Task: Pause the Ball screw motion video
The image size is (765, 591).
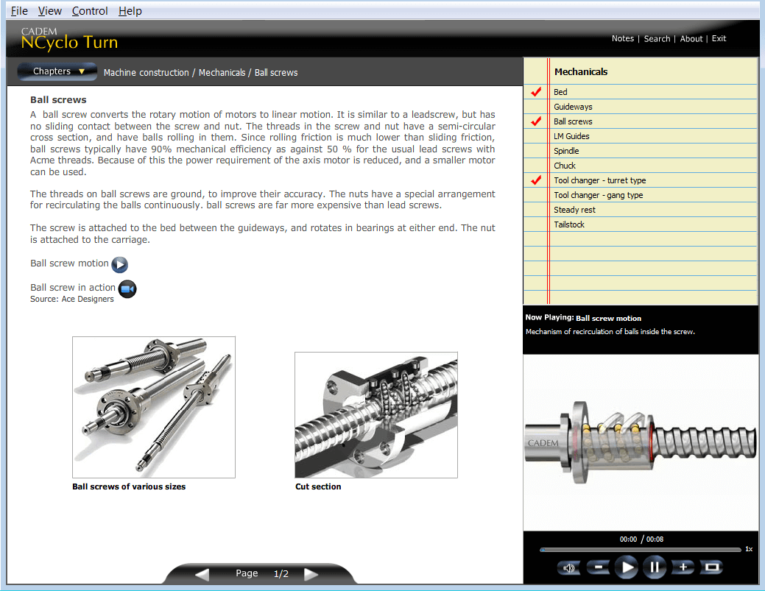Action: [655, 567]
